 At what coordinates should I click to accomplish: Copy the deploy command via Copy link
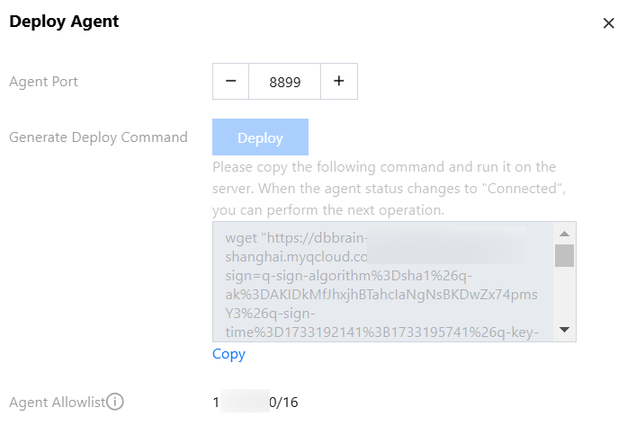(x=228, y=354)
